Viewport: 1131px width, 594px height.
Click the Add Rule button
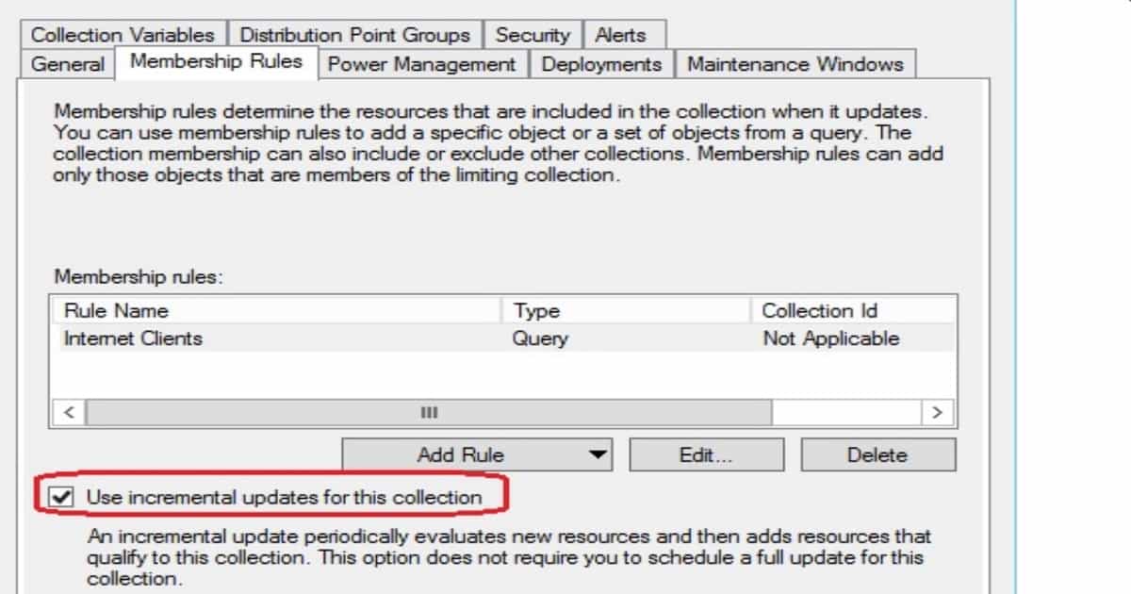[x=476, y=454]
